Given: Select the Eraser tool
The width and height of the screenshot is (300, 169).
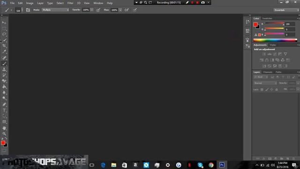Looking at the screenshot, I should [x=4, y=81].
